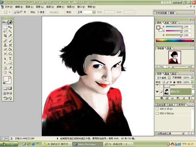Screen dimensions: 196x147
Task: Select the Clone Stamp tool
Action: [5, 45]
